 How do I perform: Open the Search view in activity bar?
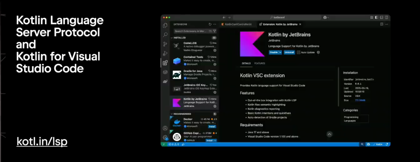coord(165,35)
